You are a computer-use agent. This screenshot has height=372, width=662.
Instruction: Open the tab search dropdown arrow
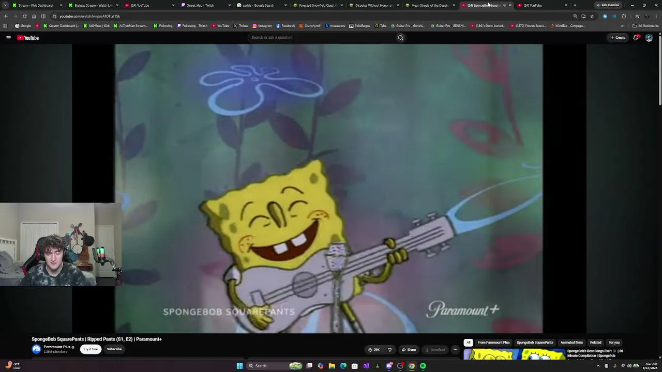[x=5, y=5]
